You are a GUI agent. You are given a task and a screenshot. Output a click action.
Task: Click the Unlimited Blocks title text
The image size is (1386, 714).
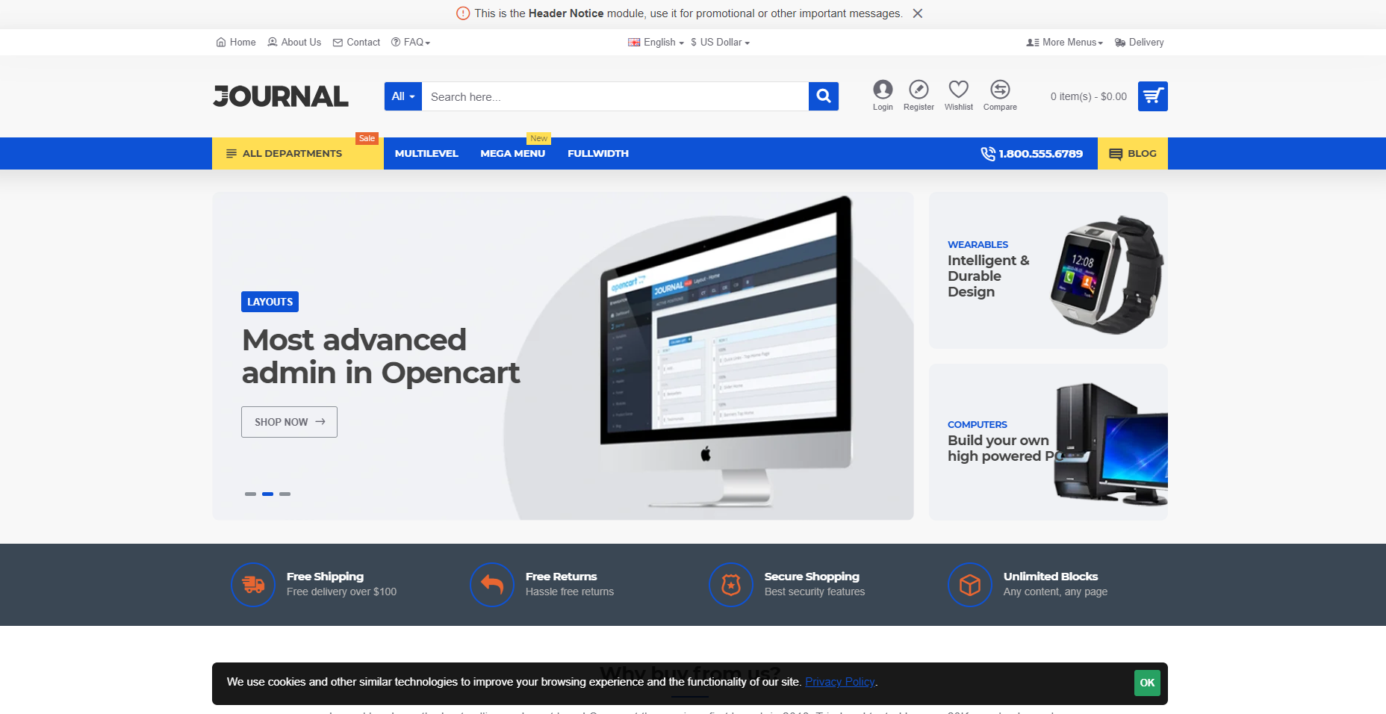pos(1051,577)
